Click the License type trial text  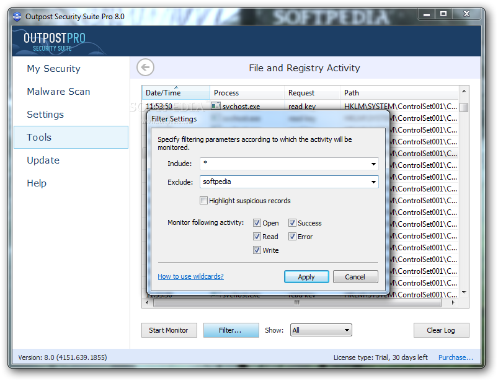click(381, 357)
